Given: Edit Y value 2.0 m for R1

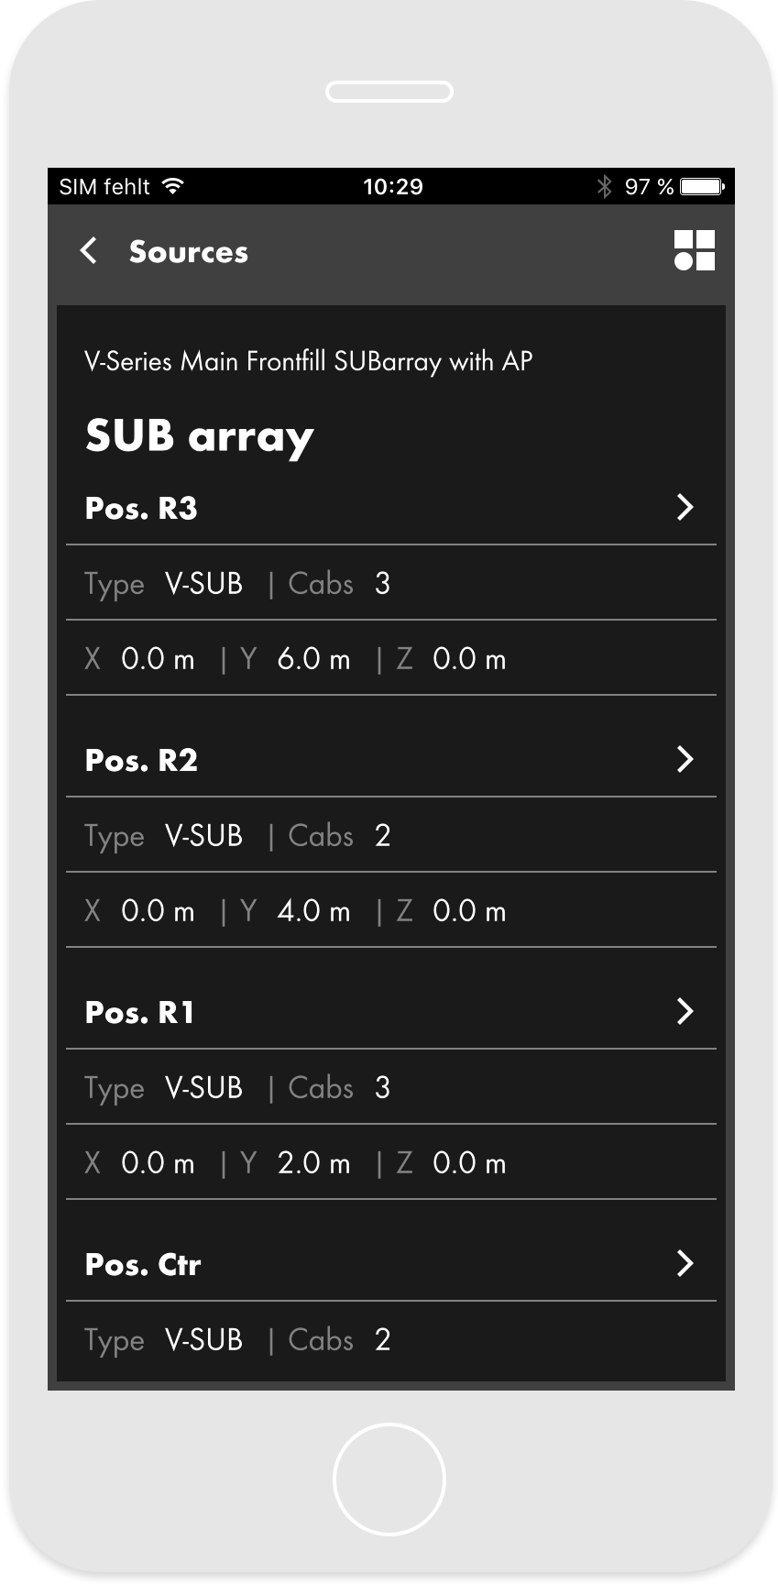Looking at the screenshot, I should (x=313, y=1163).
